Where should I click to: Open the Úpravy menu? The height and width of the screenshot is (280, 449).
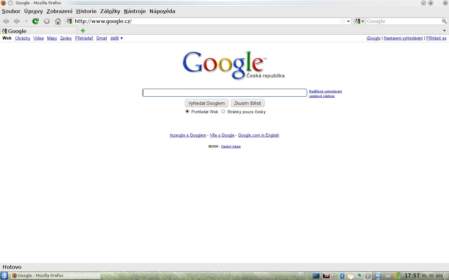tap(33, 11)
